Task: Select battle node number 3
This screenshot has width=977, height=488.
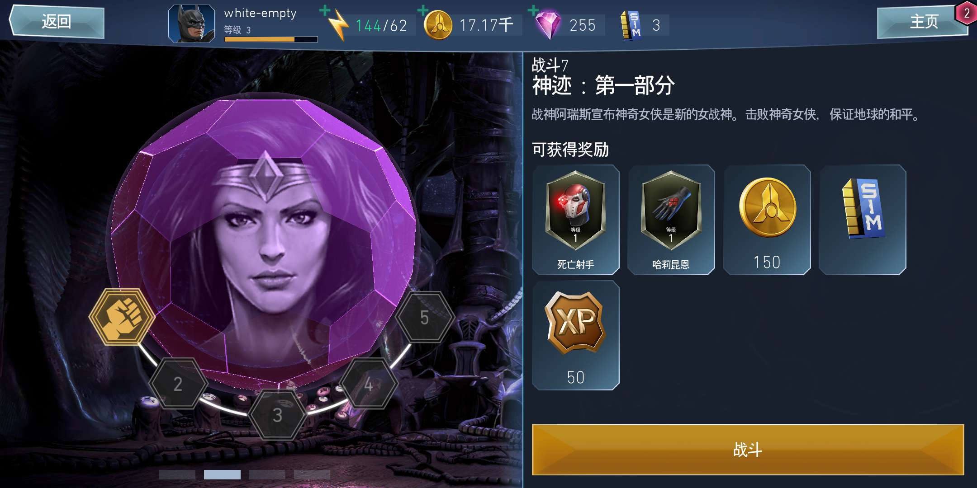Action: click(278, 415)
